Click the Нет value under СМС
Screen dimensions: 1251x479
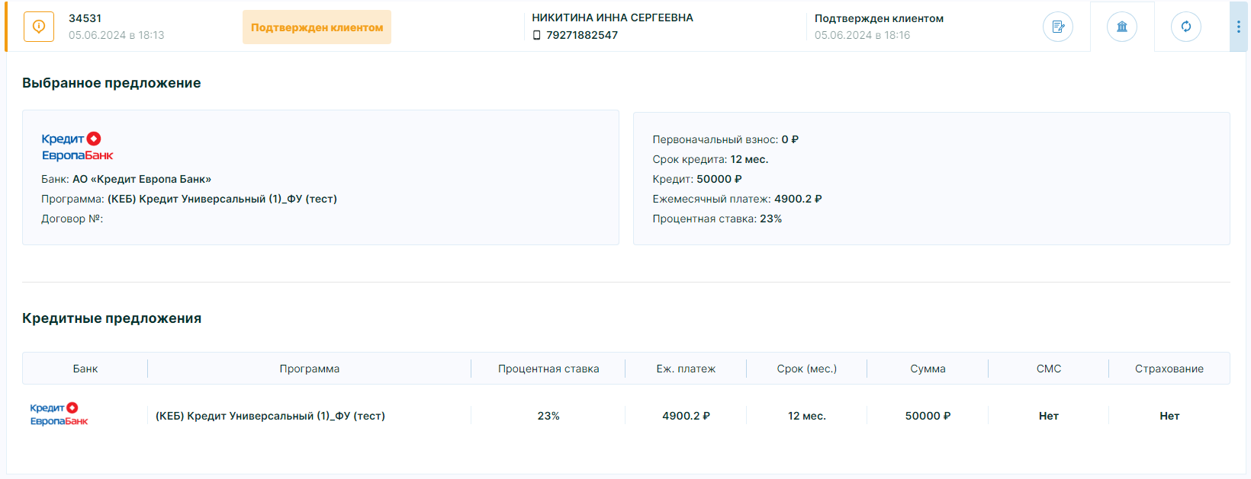tap(1049, 416)
